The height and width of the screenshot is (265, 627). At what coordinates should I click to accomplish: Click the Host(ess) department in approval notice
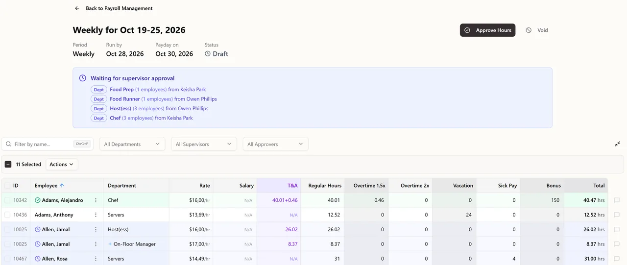121,108
